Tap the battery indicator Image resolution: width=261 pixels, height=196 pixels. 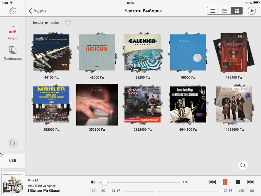(x=256, y=3)
